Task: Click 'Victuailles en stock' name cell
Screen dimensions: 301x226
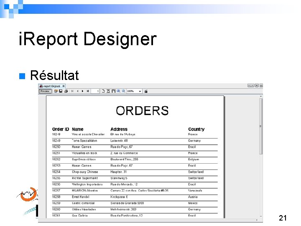Action: click(x=84, y=153)
